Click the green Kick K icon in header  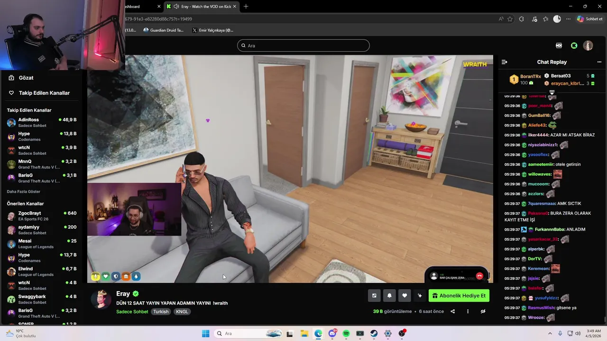tap(574, 45)
